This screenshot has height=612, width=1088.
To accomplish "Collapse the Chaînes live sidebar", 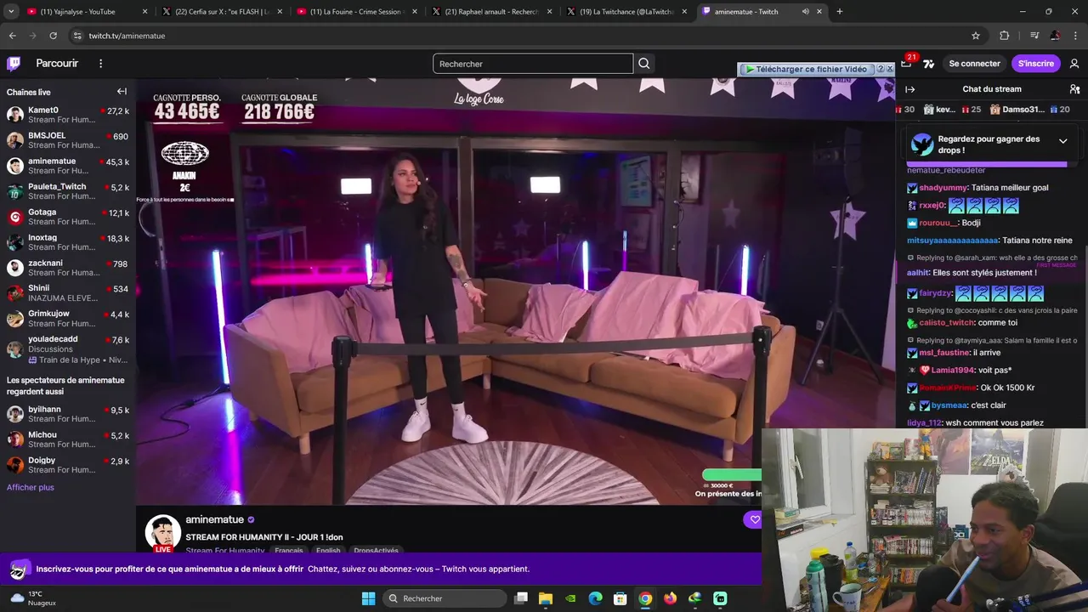I will click(122, 92).
